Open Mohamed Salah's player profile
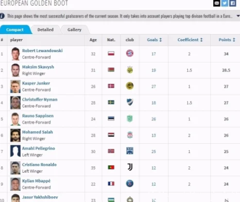240x202 pixels. [x=38, y=132]
